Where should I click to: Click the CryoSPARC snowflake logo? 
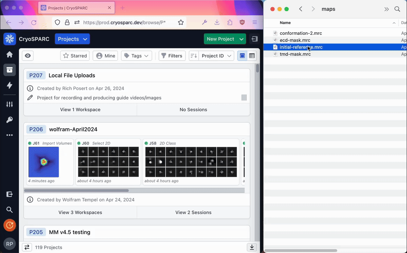(x=9, y=39)
